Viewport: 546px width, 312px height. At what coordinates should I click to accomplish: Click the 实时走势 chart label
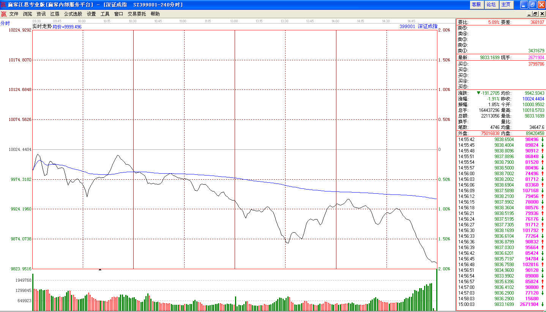tap(42, 27)
